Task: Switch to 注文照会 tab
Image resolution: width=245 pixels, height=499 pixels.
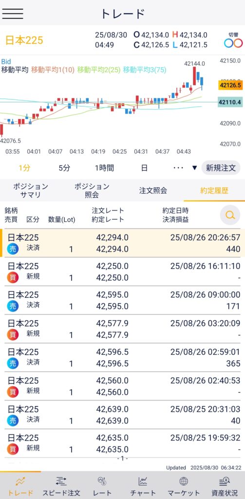Action: 153,191
